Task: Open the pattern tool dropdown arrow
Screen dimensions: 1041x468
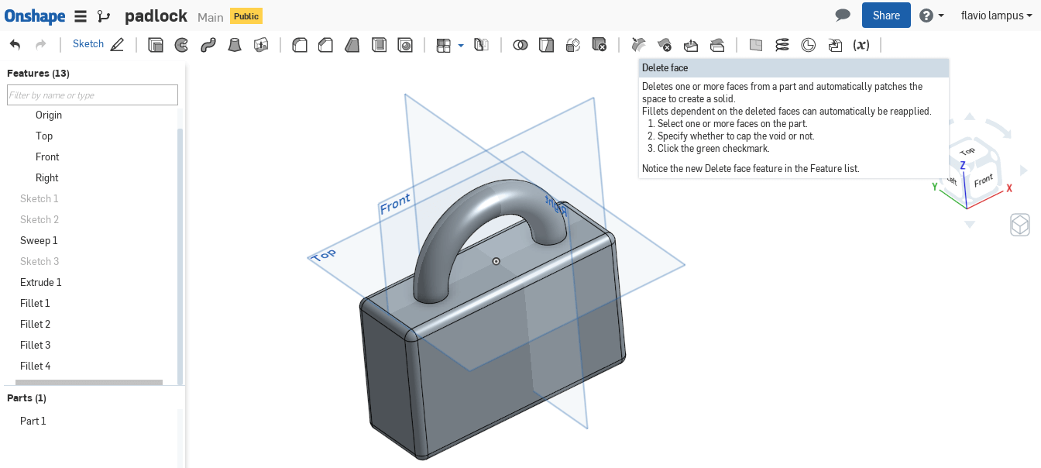Action: pyautogui.click(x=461, y=46)
